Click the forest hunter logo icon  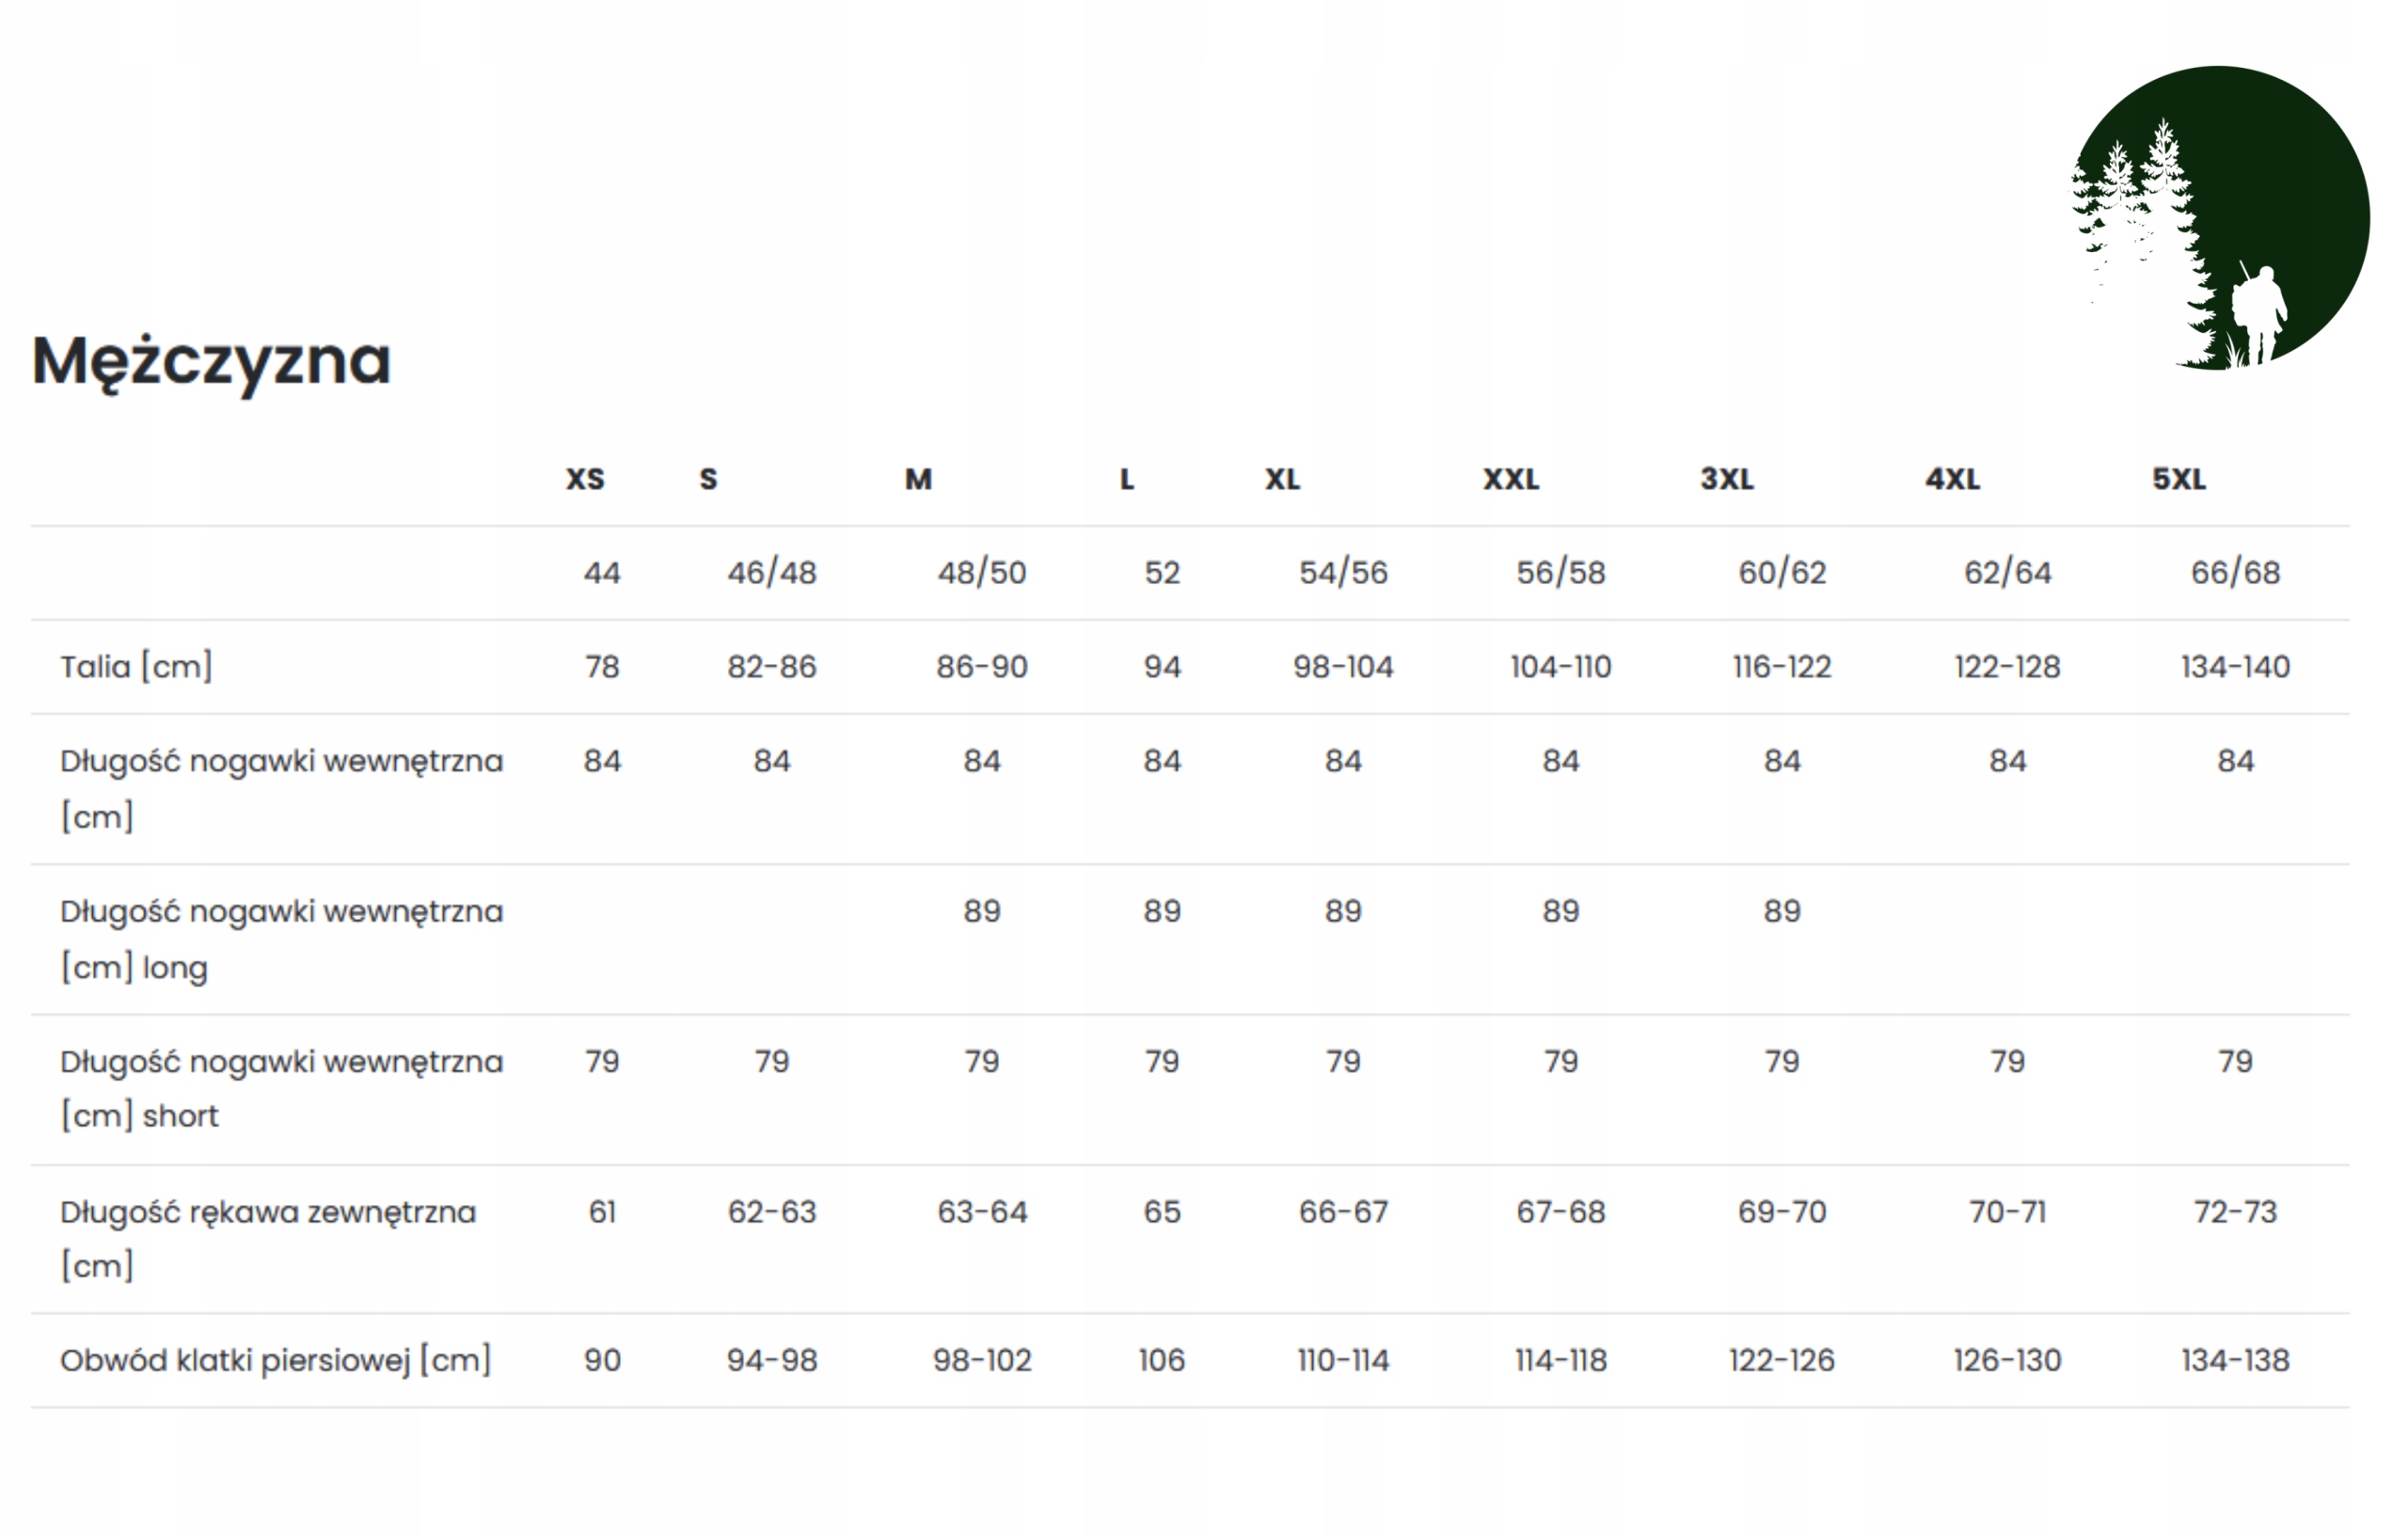pyautogui.click(x=2219, y=218)
